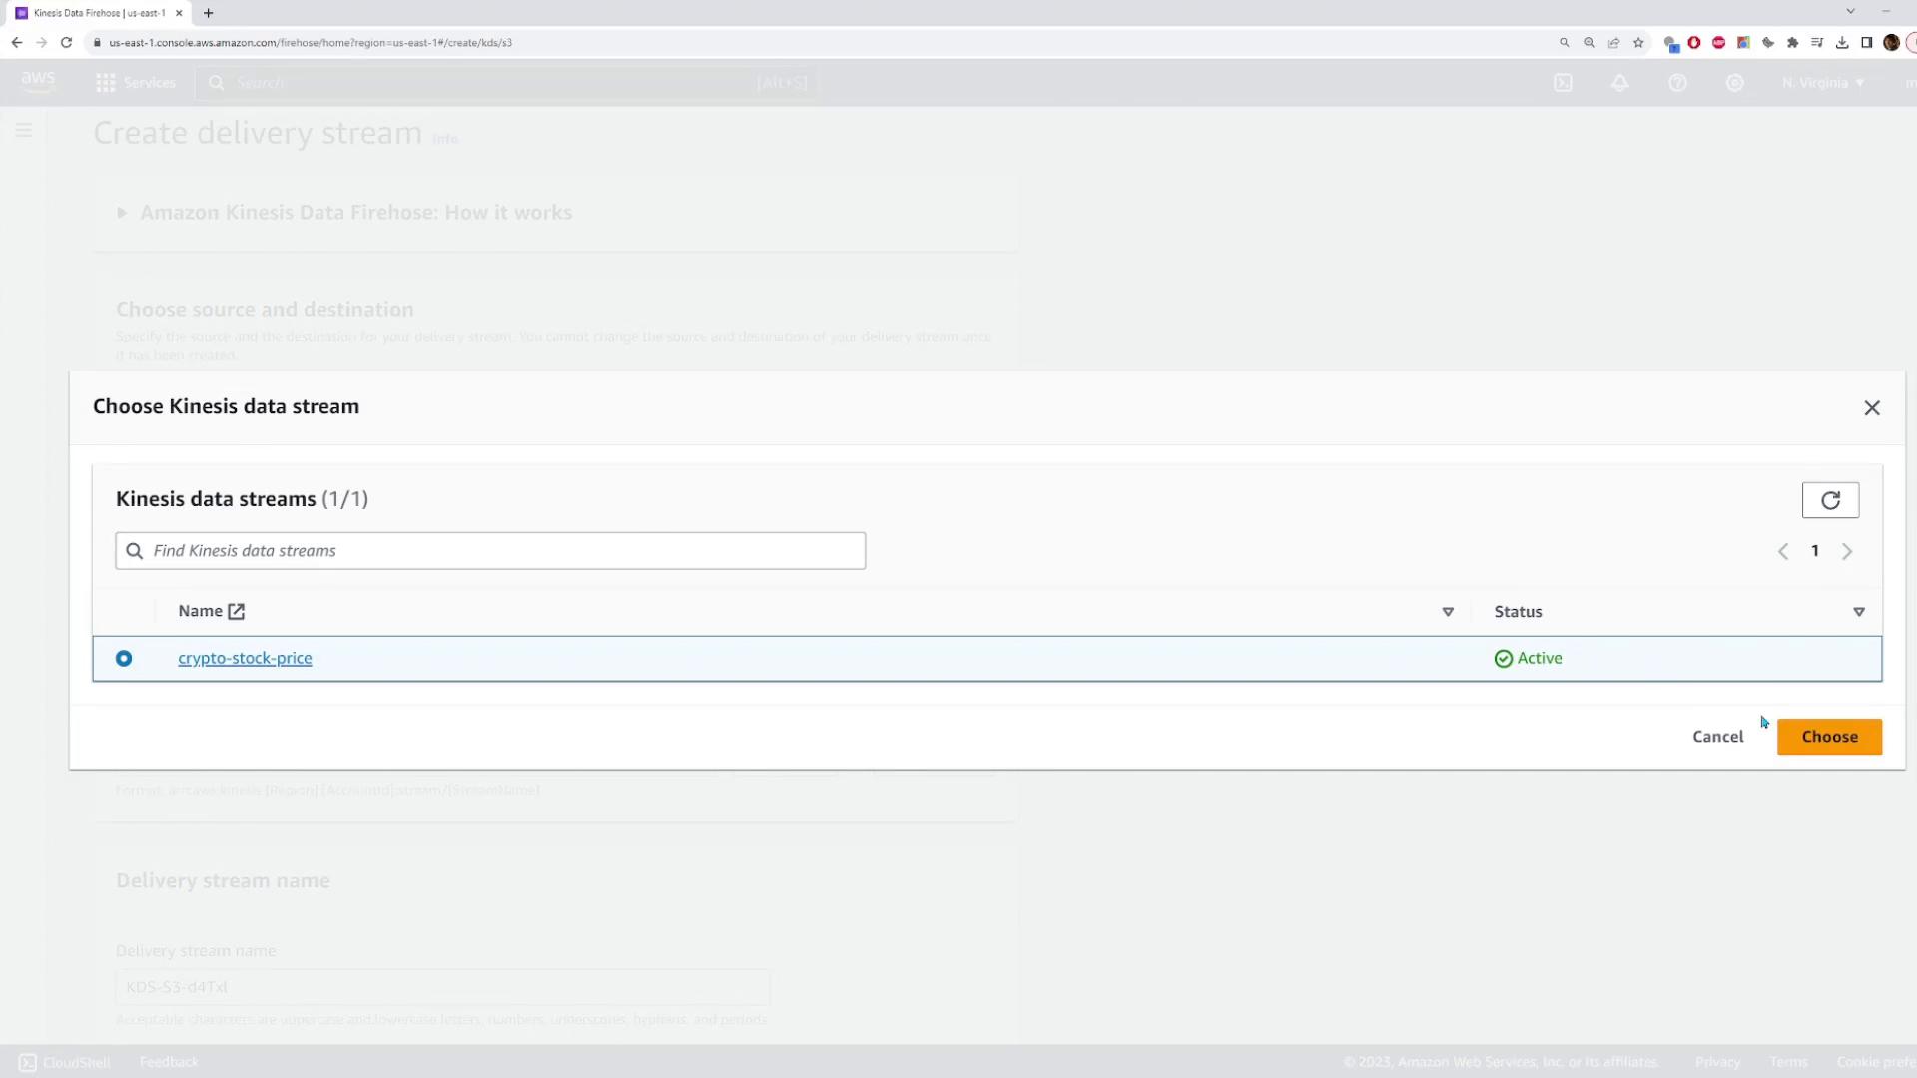Open CloudShell from the top bar icon

[x=1563, y=83]
